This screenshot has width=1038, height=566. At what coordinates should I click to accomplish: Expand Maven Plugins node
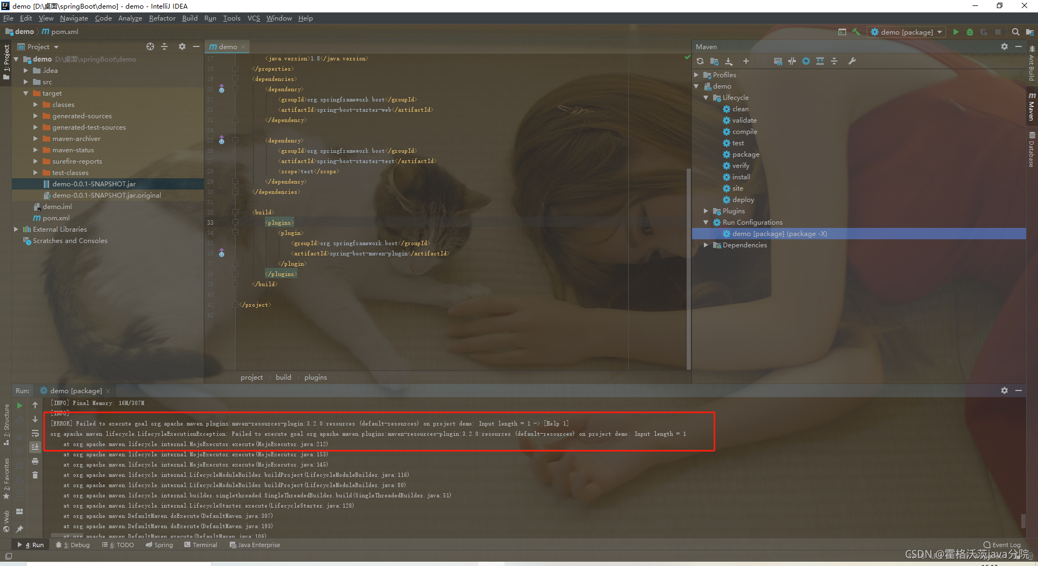(x=706, y=211)
